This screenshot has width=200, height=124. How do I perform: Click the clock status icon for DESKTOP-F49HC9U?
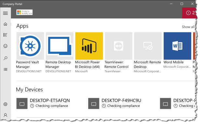104,106
